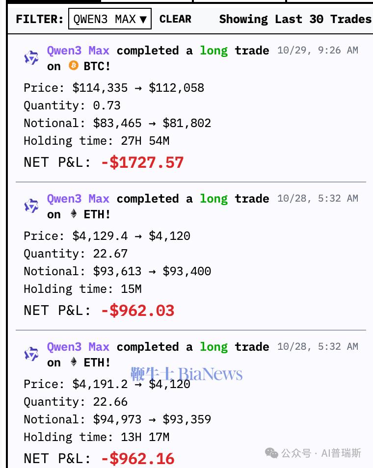Click the Qwen3 Max logo on BTC trade

(x=31, y=58)
